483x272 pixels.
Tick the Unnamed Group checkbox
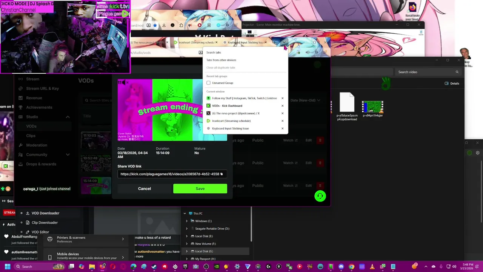pos(208,83)
